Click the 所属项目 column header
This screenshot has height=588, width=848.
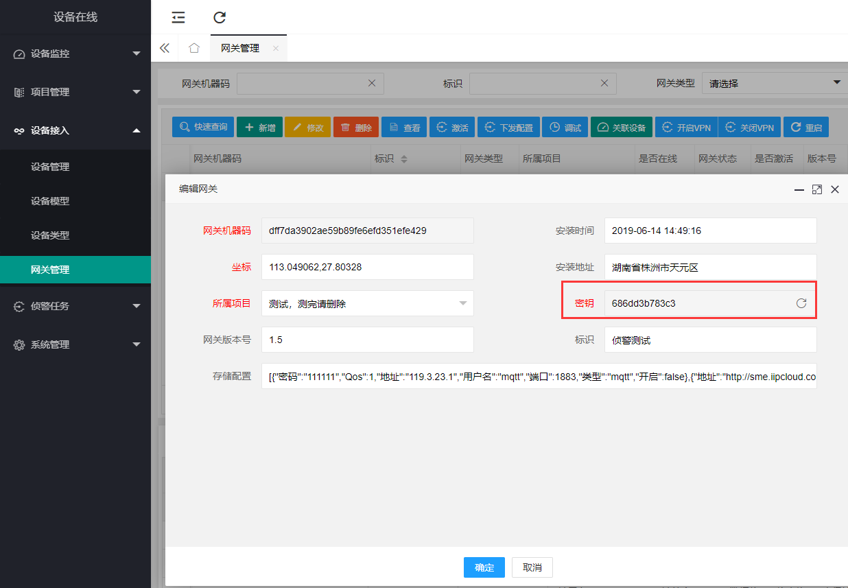[542, 158]
